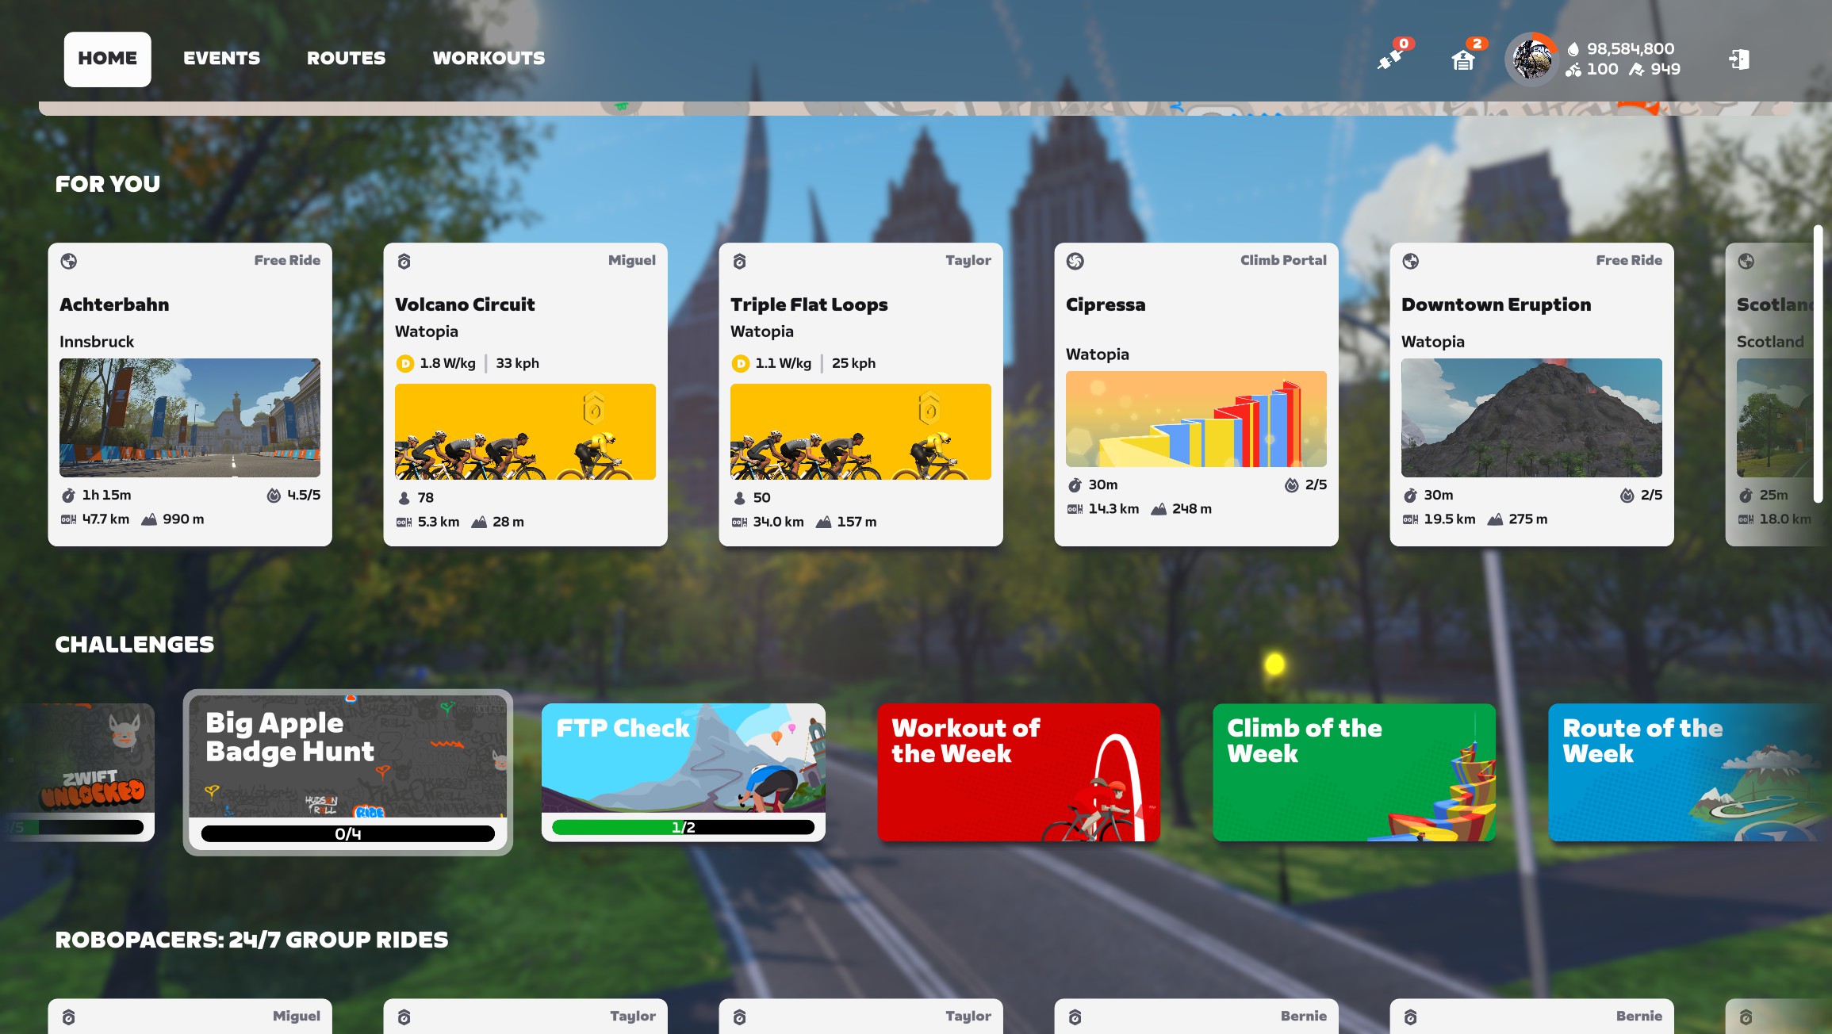The image size is (1832, 1034).
Task: Switch to the Events tab
Action: (x=221, y=59)
